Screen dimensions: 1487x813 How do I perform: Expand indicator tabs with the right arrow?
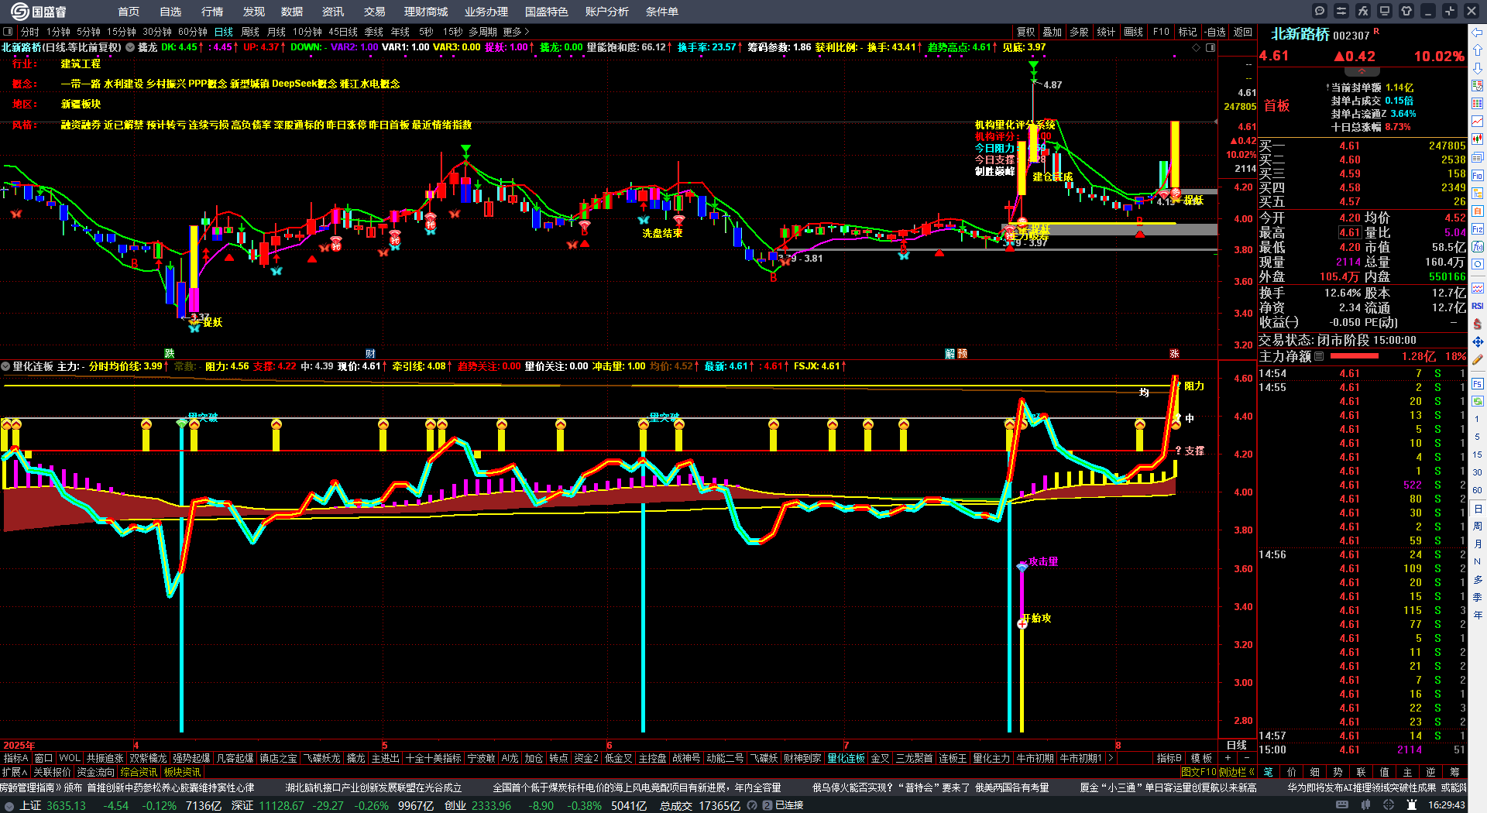pyautogui.click(x=1111, y=758)
